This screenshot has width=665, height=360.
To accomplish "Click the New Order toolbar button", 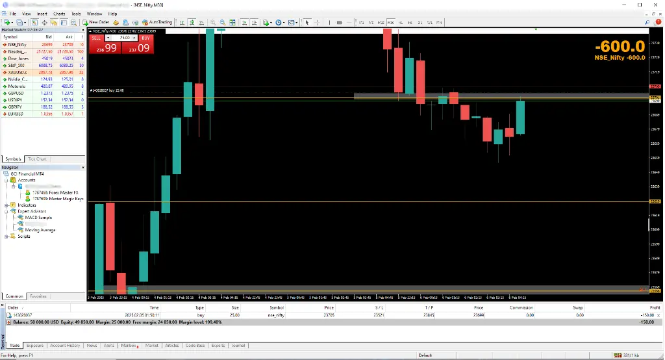I will (x=96, y=22).
